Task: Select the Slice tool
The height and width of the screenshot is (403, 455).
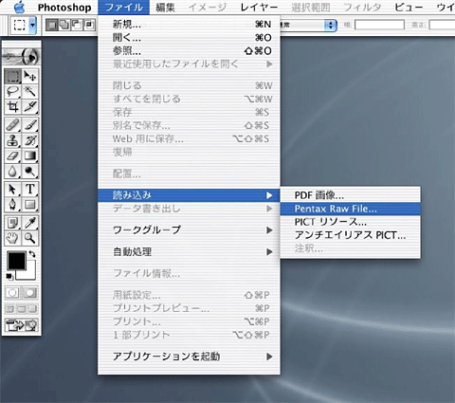Action: 30,106
